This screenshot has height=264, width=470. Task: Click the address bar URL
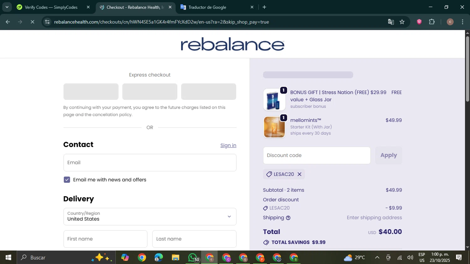pos(161,22)
